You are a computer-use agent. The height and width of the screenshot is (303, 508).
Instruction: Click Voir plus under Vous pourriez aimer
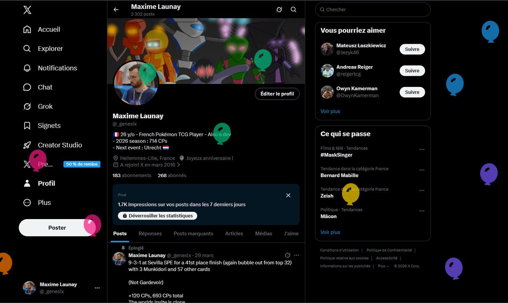click(330, 111)
